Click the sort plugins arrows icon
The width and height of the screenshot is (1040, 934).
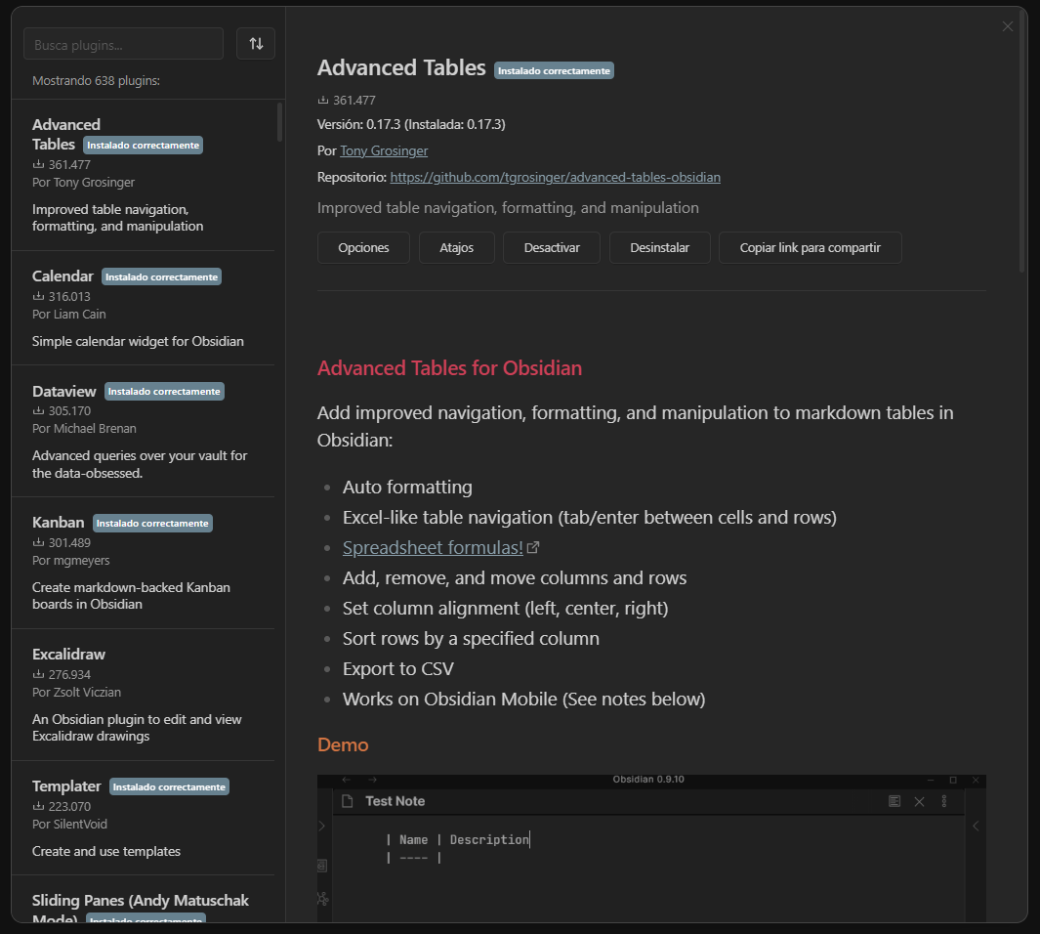pyautogui.click(x=256, y=44)
